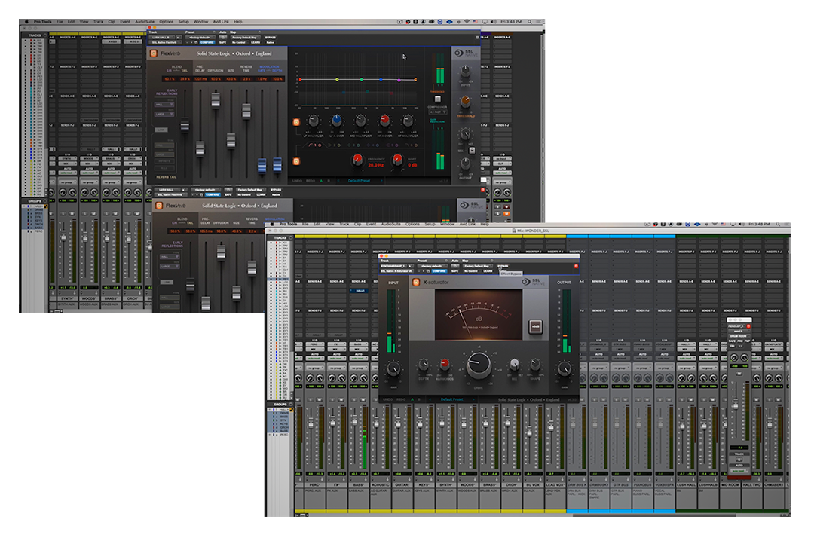The height and width of the screenshot is (541, 814).
Task: Click the LF Multiplier knob in FlexVerb
Action: pos(313,121)
